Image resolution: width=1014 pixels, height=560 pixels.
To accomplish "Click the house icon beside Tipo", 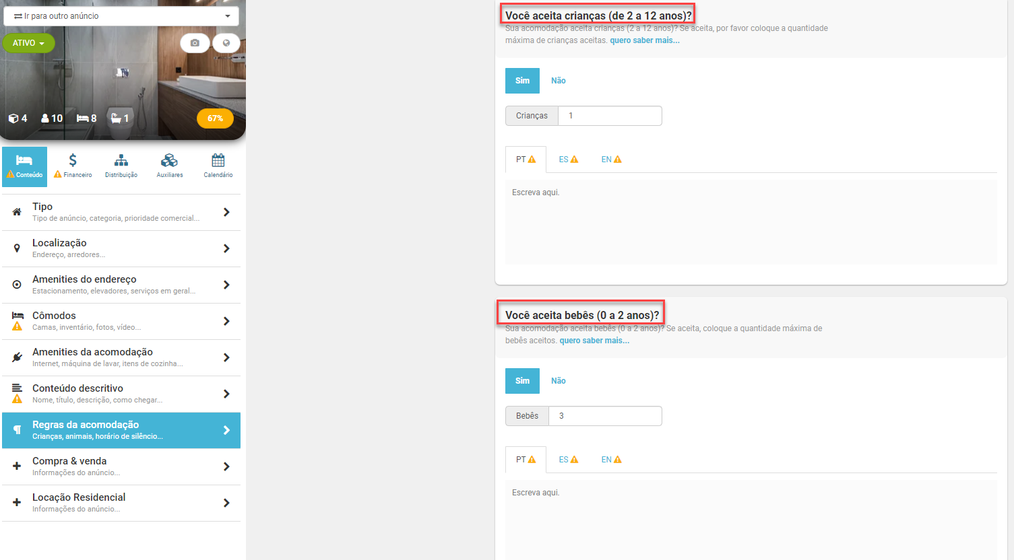I will [x=17, y=212].
